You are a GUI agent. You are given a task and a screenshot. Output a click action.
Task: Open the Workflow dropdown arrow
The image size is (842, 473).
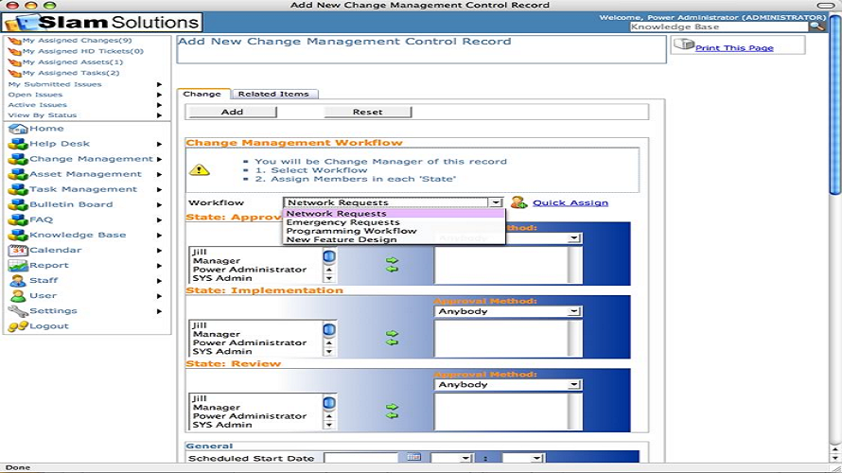(495, 202)
